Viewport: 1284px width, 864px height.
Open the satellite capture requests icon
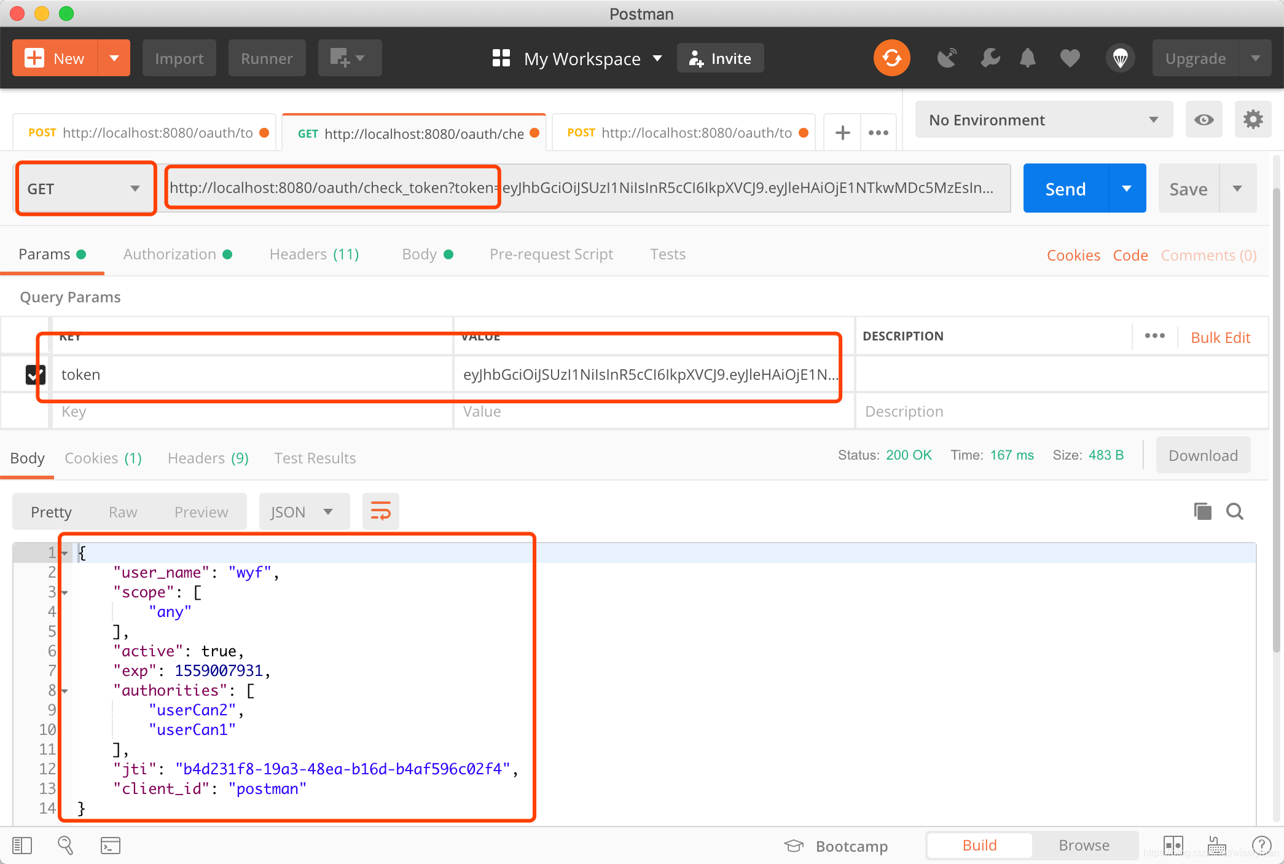coord(947,58)
